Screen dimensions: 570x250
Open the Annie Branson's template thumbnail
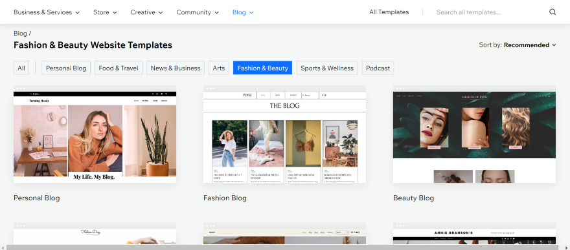[x=474, y=234]
